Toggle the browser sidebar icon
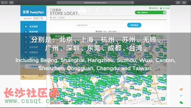 (11, 3)
